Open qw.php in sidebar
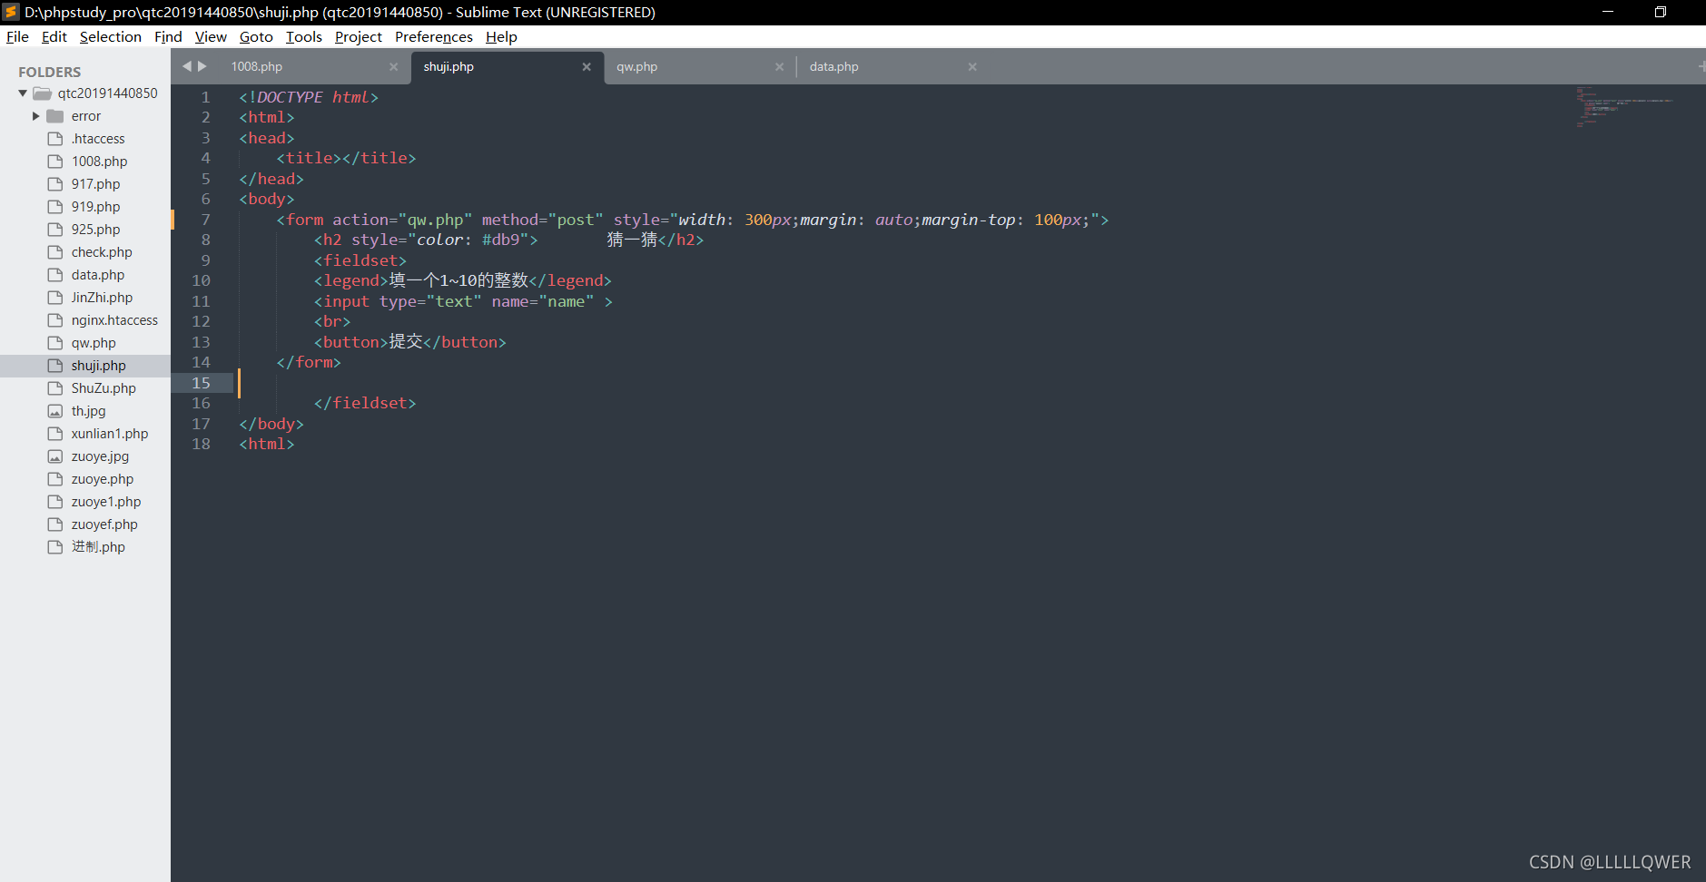Viewport: 1706px width, 882px height. [94, 342]
